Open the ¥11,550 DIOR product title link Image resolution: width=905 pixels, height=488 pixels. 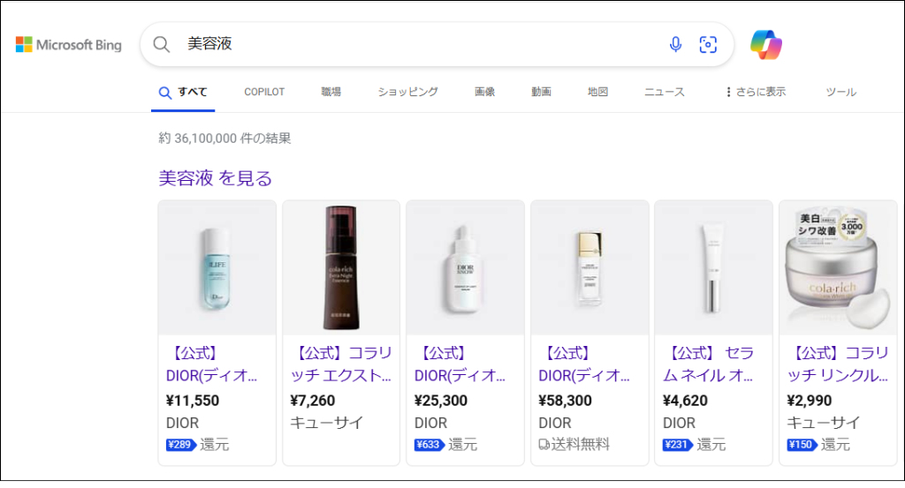pos(212,364)
